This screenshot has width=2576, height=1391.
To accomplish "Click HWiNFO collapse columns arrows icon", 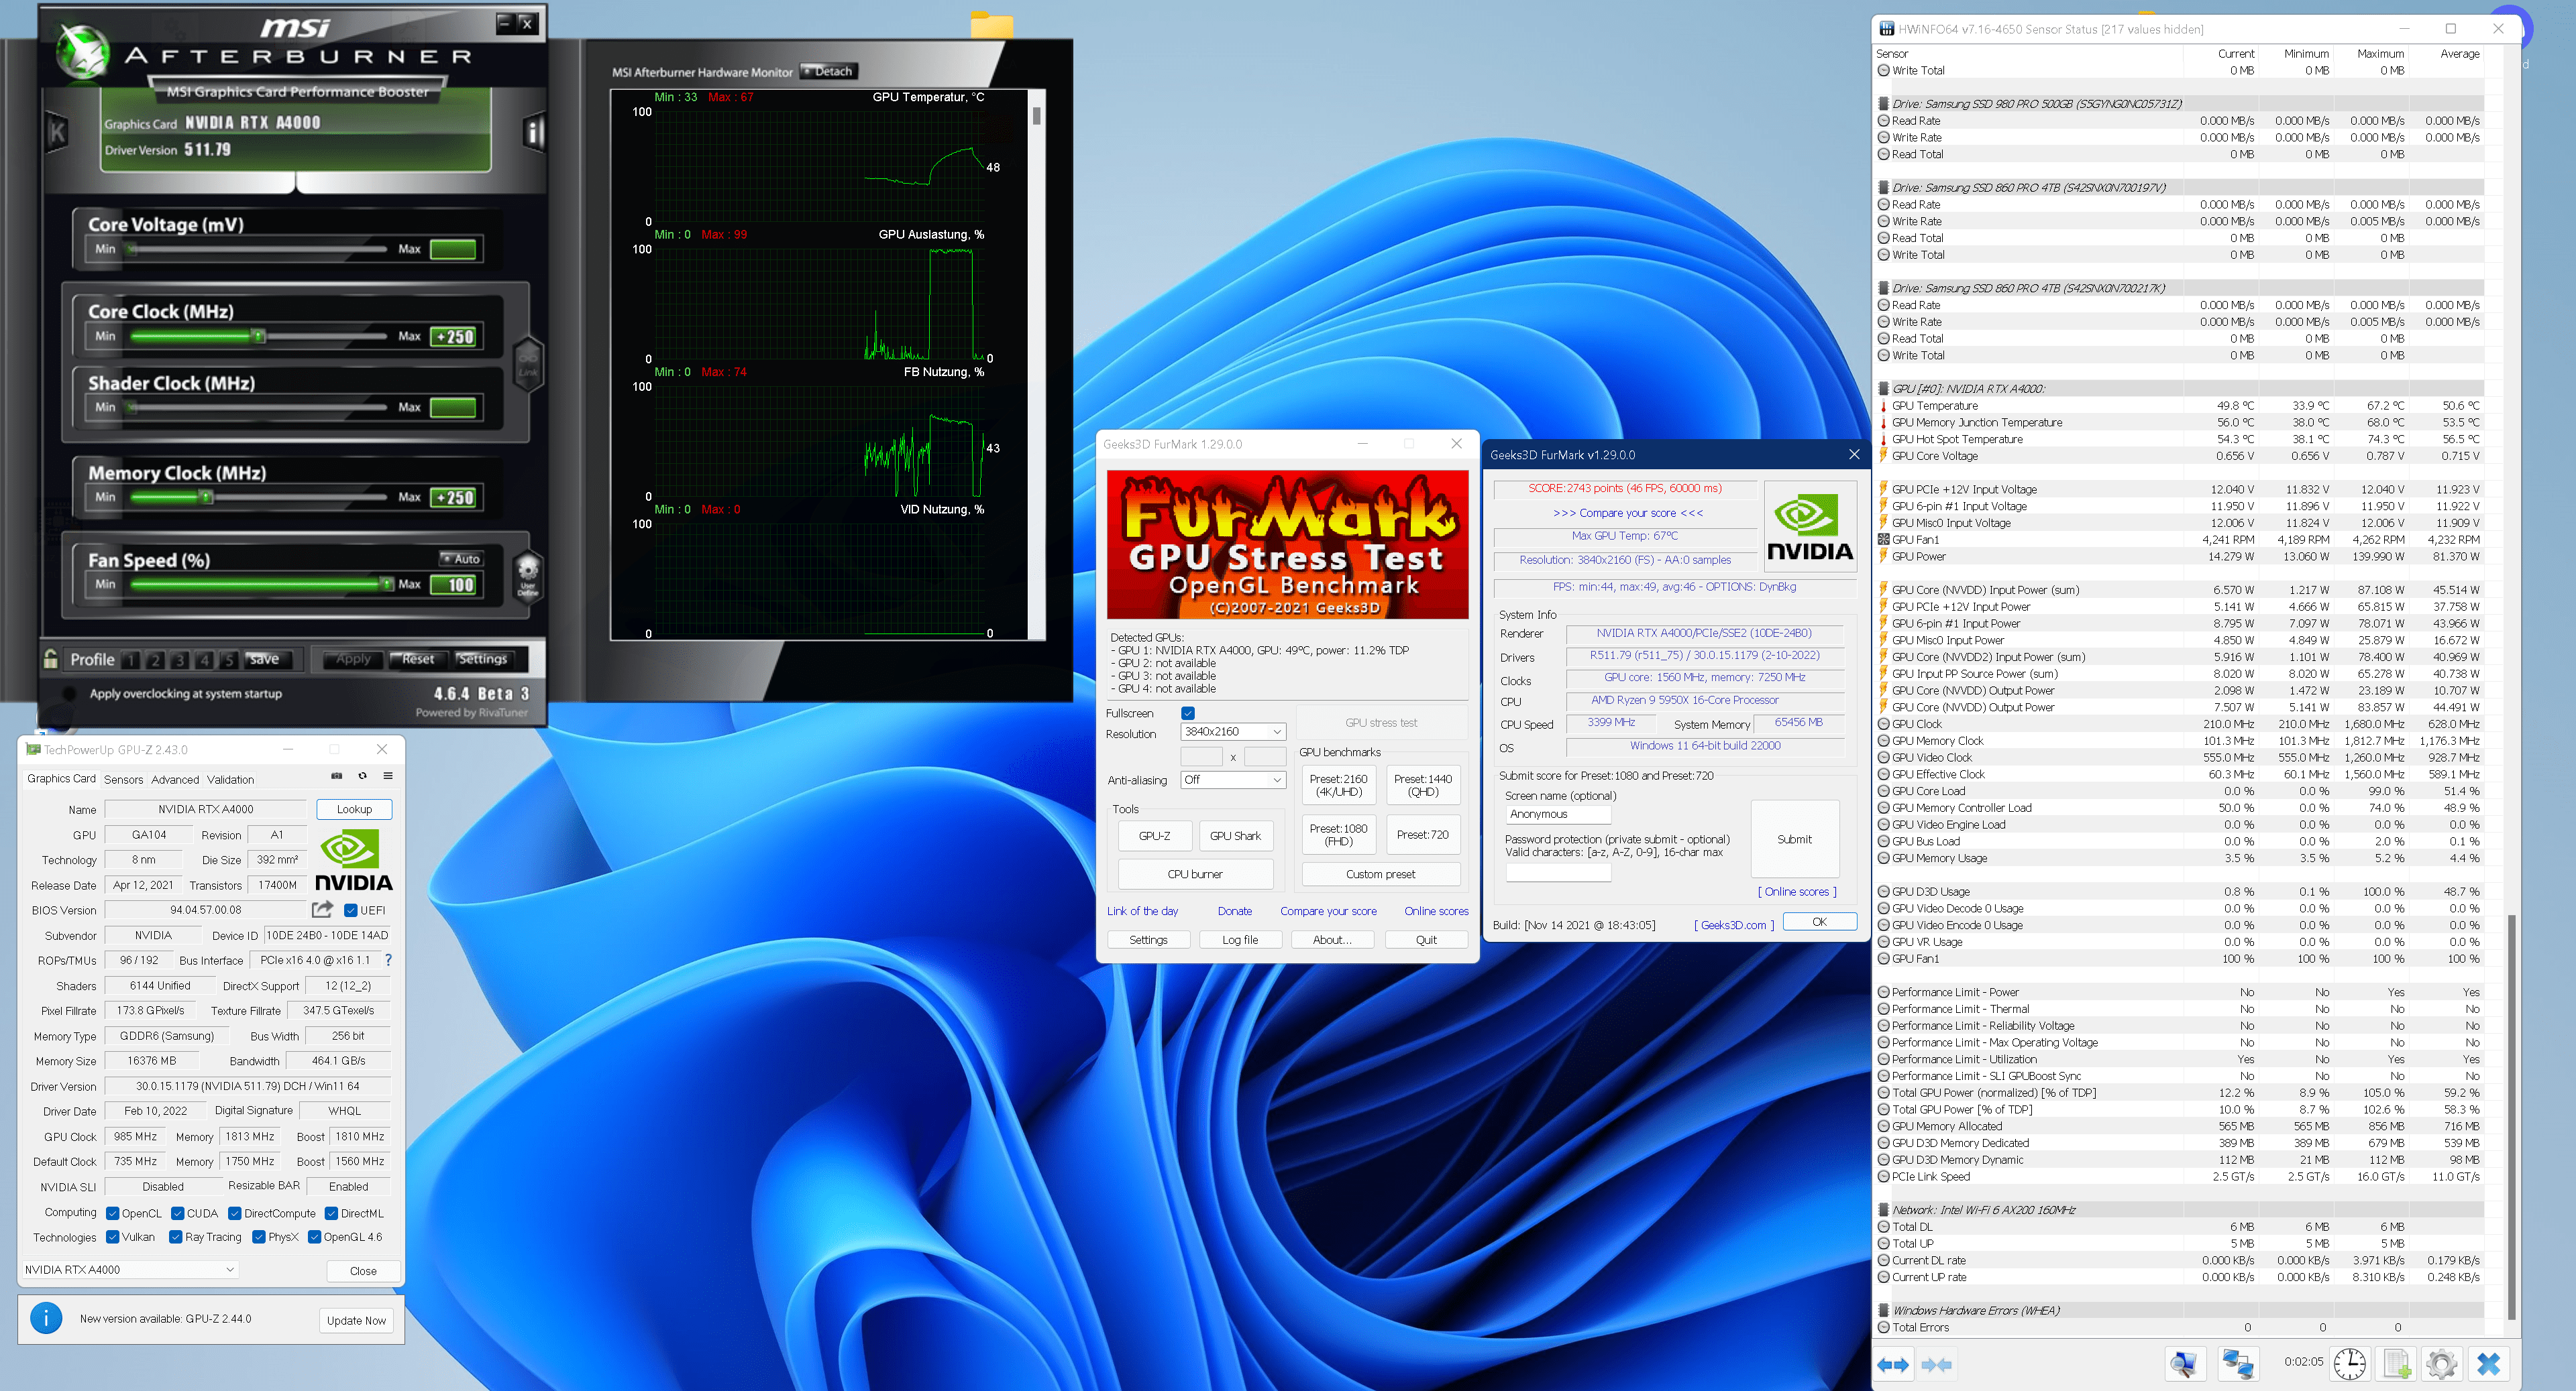I will [1936, 1364].
